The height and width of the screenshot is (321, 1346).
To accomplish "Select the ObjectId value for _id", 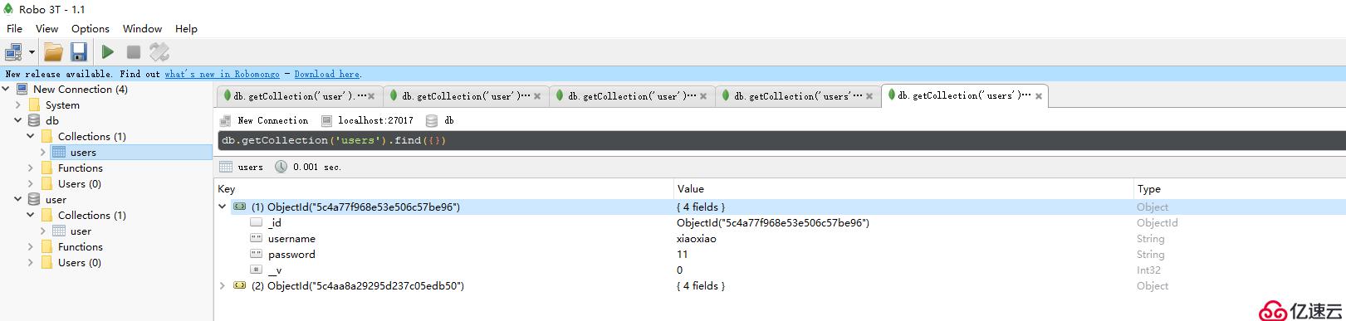I will (773, 222).
